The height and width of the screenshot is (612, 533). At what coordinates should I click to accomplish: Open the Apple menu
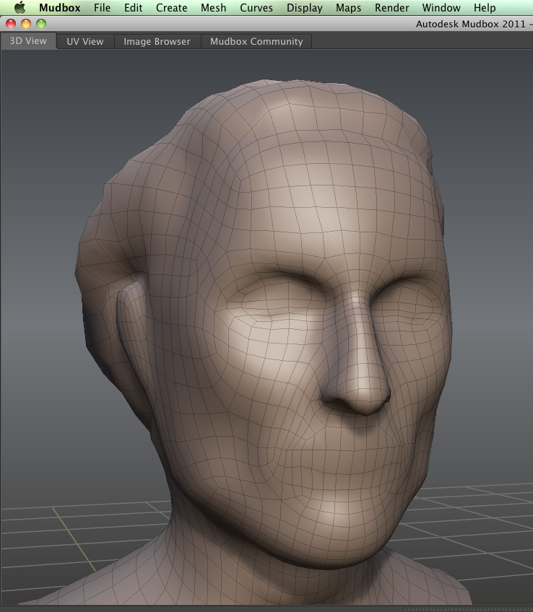pyautogui.click(x=19, y=8)
